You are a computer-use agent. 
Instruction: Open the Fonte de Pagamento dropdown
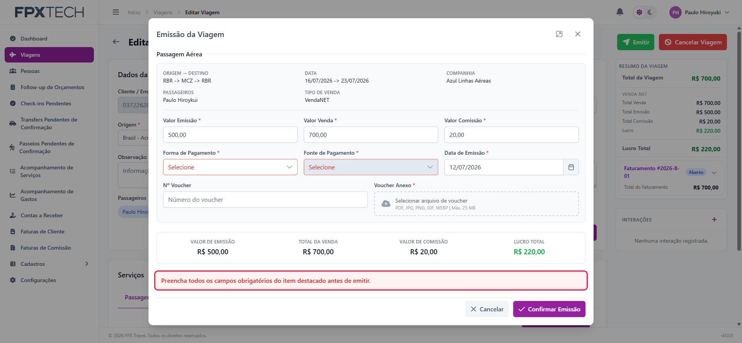(371, 167)
